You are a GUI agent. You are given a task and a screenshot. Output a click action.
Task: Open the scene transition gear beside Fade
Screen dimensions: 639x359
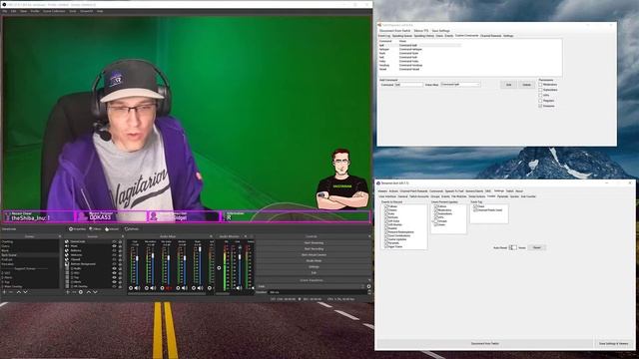(368, 286)
